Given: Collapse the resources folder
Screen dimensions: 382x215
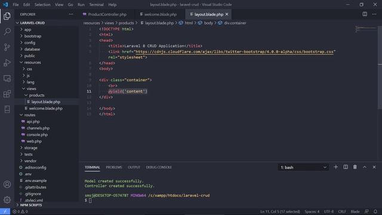Looking at the screenshot, I should 32,62.
